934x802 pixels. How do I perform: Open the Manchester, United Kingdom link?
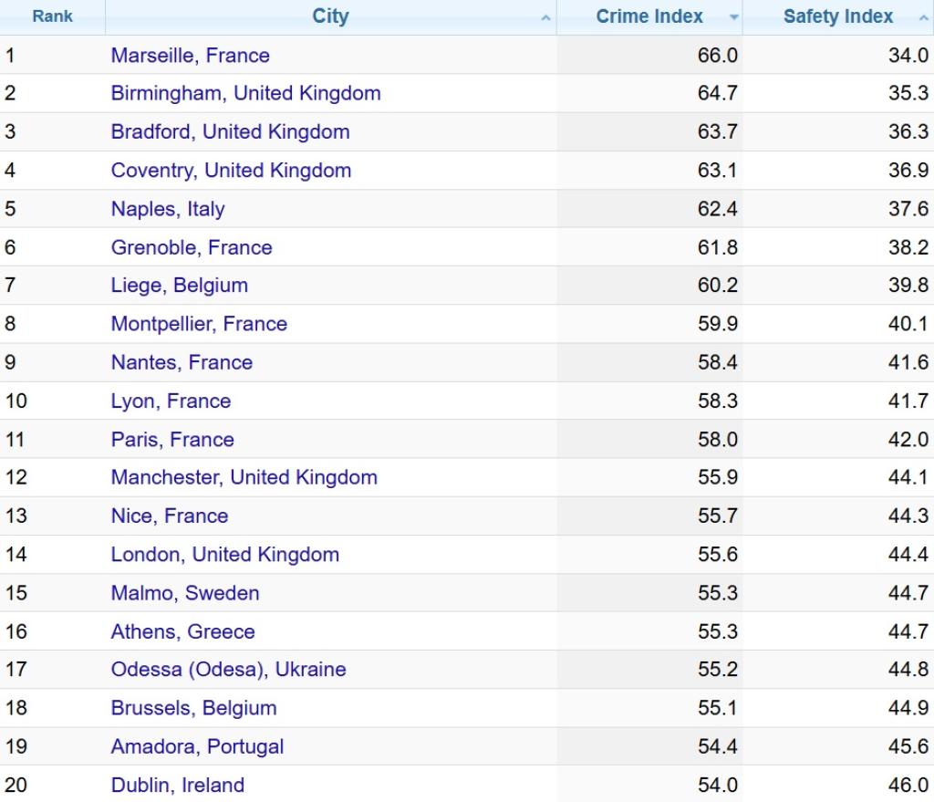(244, 477)
